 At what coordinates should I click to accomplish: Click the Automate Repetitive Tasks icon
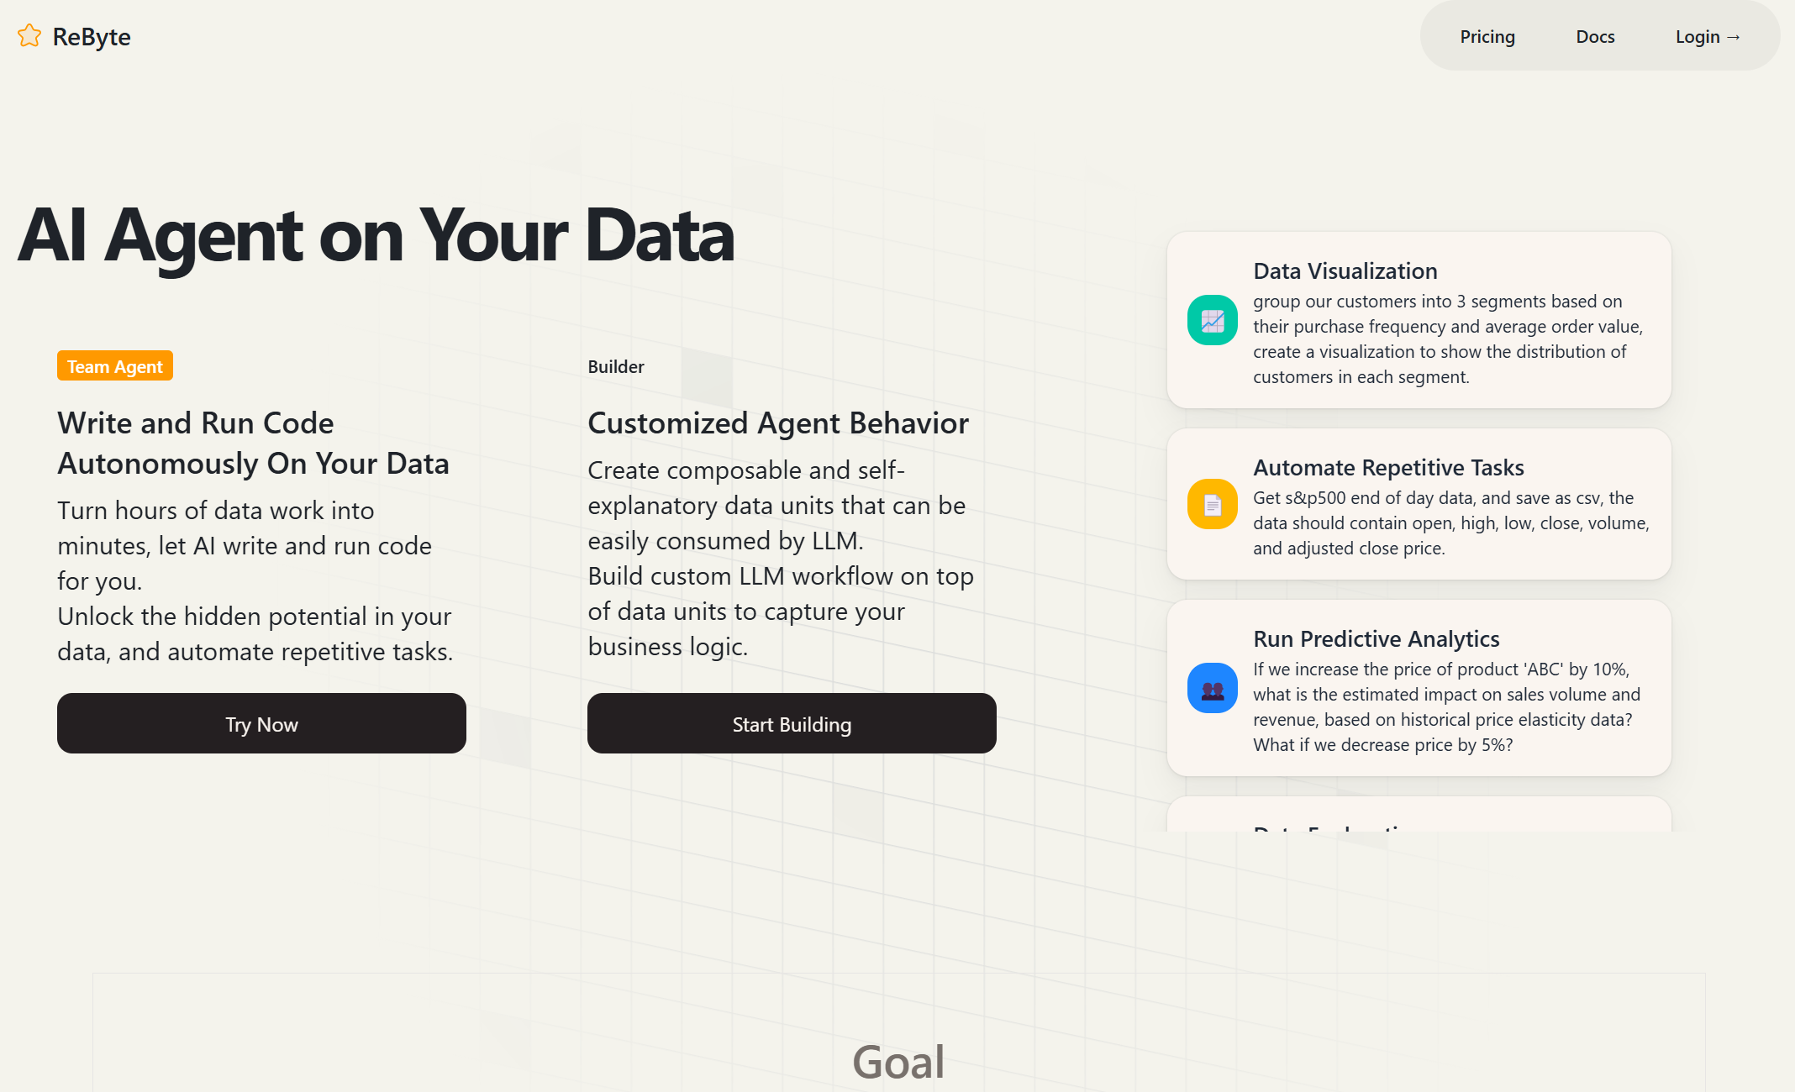click(1214, 504)
